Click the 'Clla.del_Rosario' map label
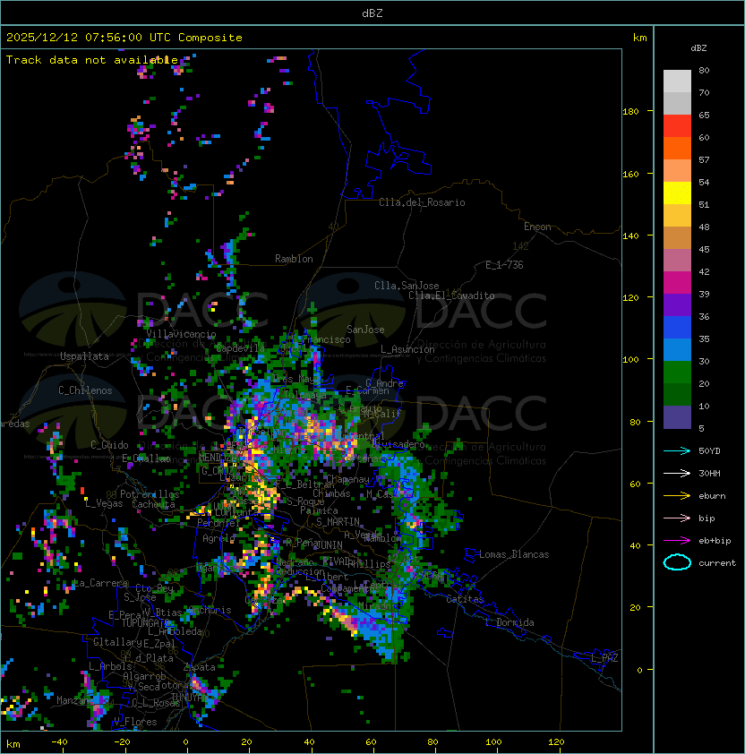Screen dimensions: 745x754 (422, 202)
